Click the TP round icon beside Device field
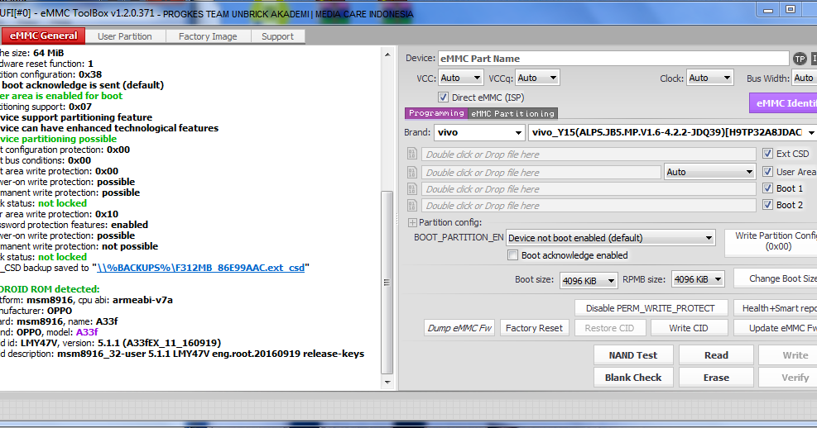Image resolution: width=817 pixels, height=428 pixels. pyautogui.click(x=800, y=59)
